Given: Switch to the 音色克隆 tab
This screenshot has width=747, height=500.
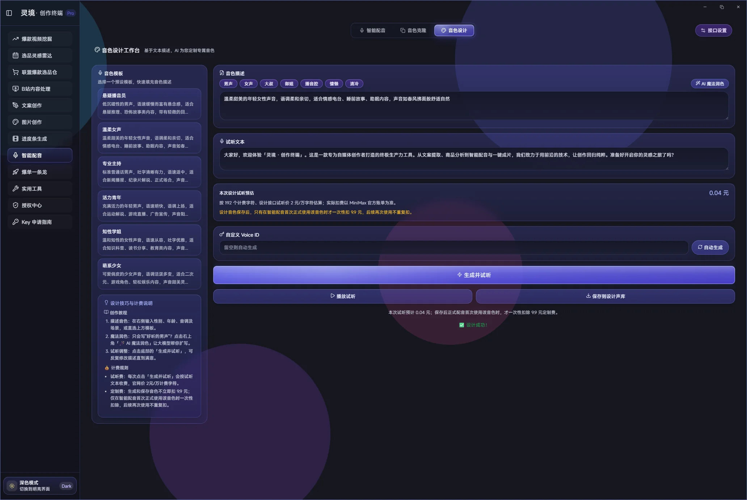Looking at the screenshot, I should tap(413, 30).
